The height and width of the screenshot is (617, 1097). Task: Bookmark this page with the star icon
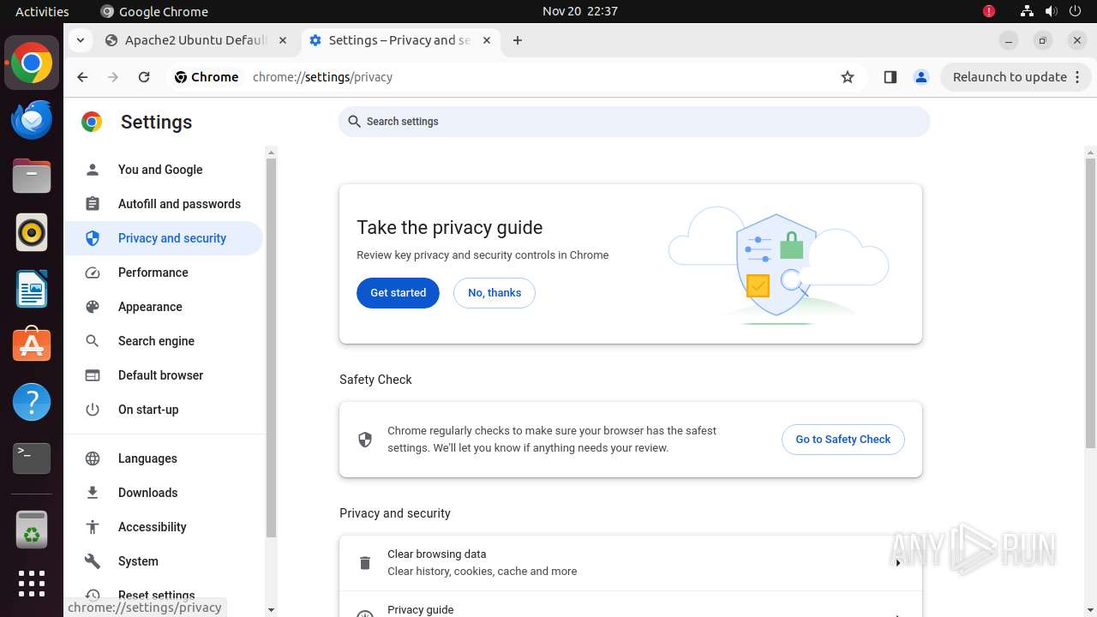click(848, 77)
